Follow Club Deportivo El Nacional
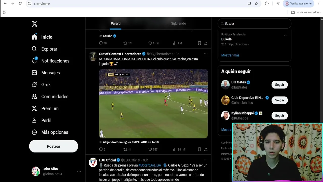The width and height of the screenshot is (323, 182). pyautogui.click(x=280, y=100)
